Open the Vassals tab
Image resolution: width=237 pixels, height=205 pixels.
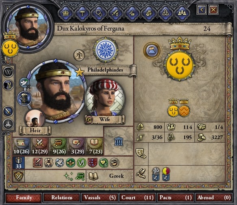(x=99, y=198)
